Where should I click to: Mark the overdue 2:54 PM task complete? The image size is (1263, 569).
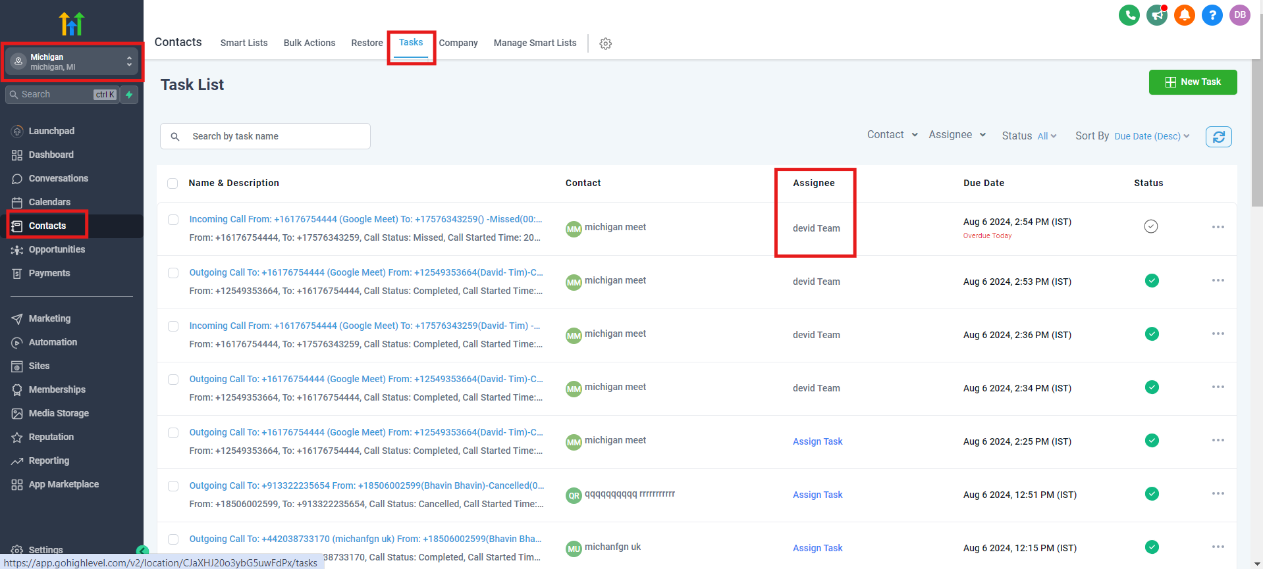(1151, 226)
